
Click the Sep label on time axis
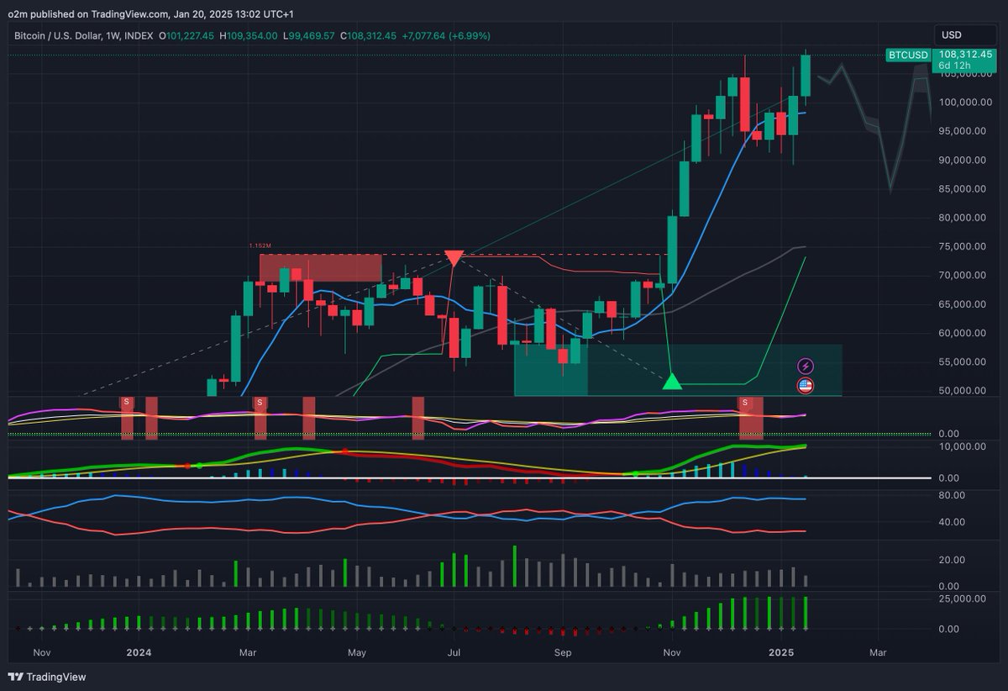tap(563, 652)
